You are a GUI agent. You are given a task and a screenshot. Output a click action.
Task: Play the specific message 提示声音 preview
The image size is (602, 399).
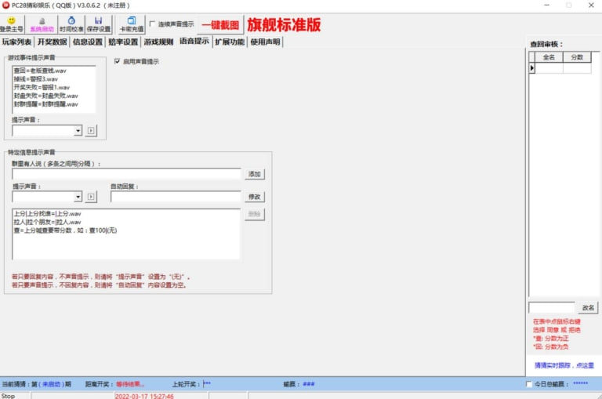pos(92,197)
